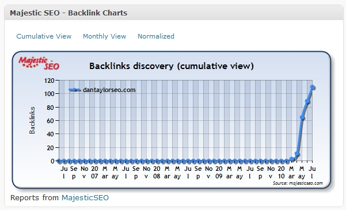
Task: Click the dantaylorseo.com legend line marker
Action: [75, 90]
